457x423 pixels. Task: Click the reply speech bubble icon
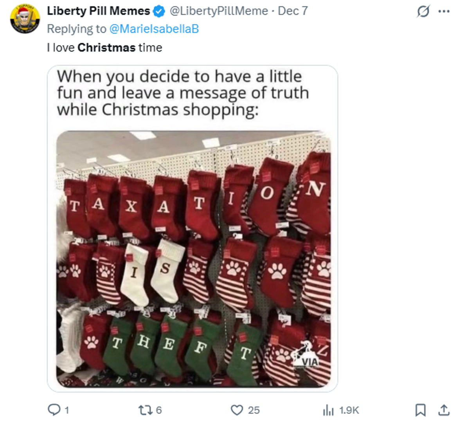tap(53, 410)
